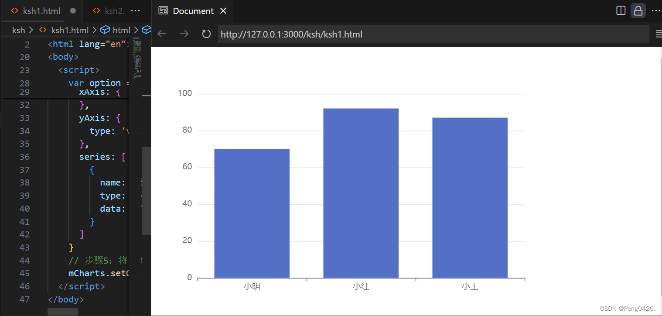
Task: Click the ksh1.html breadcrumb entry
Action: (x=69, y=30)
